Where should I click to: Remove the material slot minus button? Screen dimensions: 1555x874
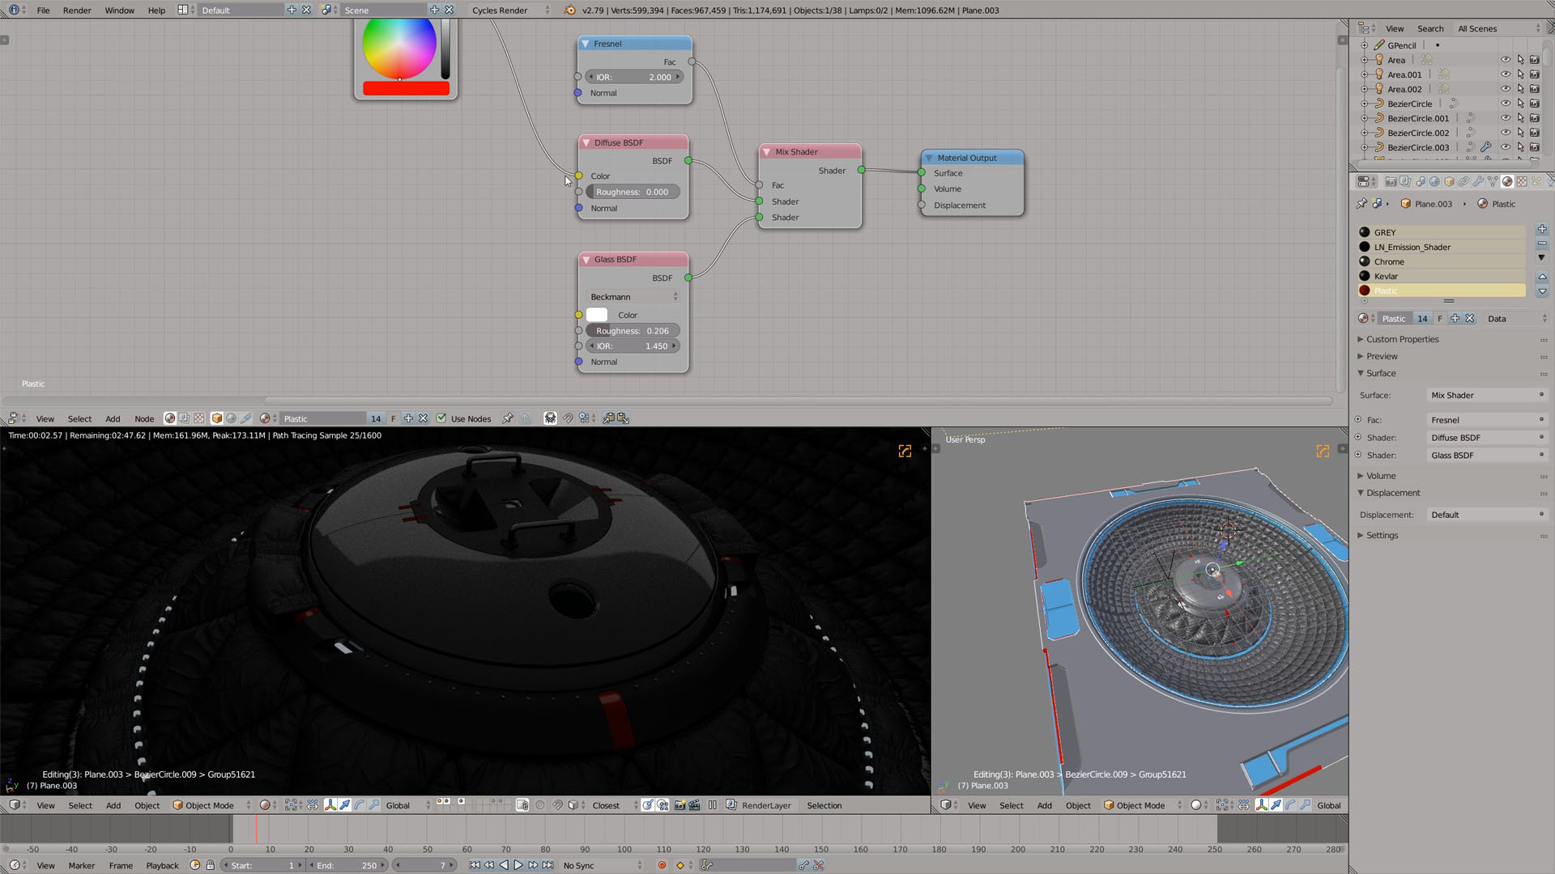coord(1542,244)
